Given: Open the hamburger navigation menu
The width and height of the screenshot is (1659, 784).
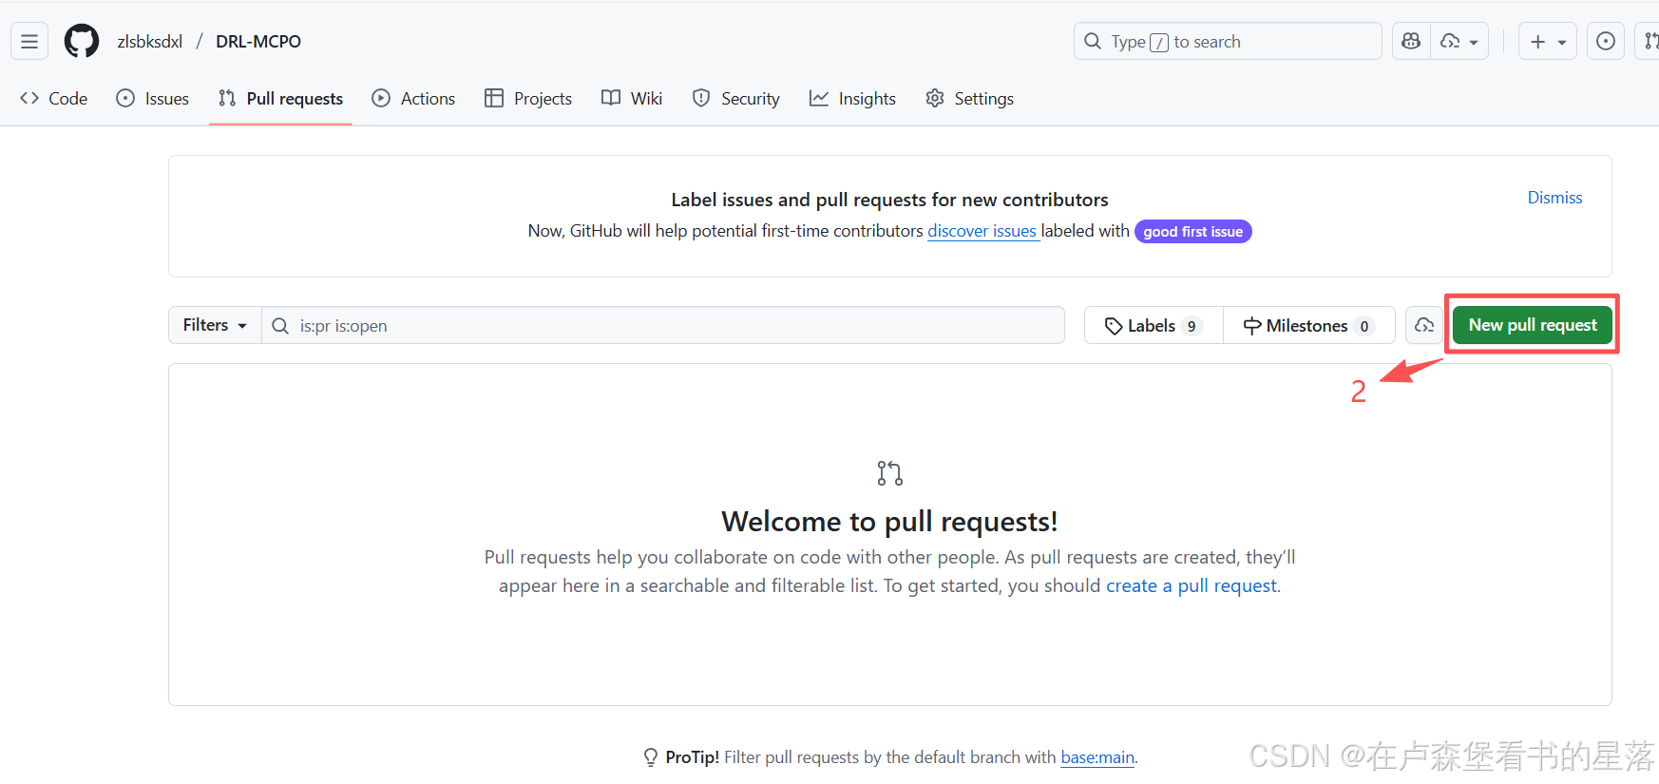Looking at the screenshot, I should (29, 42).
